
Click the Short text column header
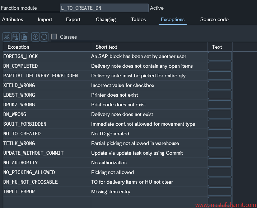click(x=149, y=47)
